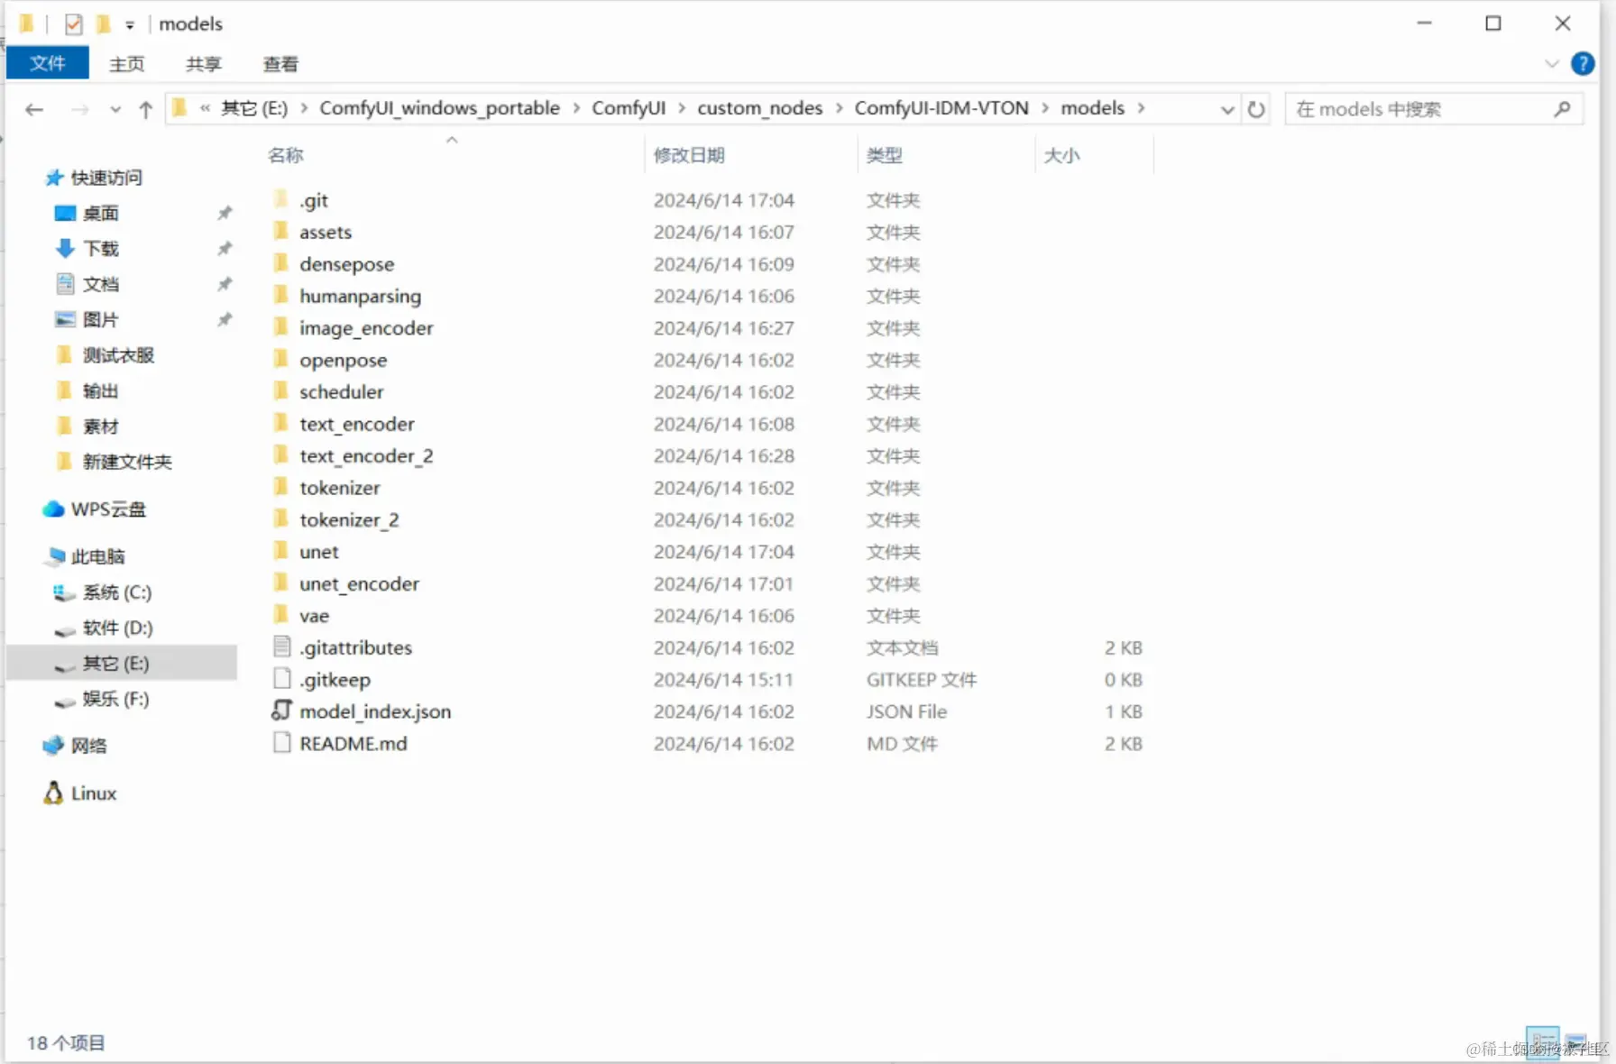Screen dimensions: 1616x1064
Task: Select the README.md file icon
Action: coord(281,743)
